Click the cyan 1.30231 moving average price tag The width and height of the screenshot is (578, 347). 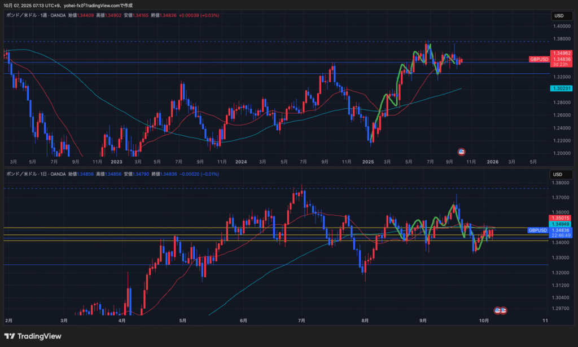tap(562, 88)
